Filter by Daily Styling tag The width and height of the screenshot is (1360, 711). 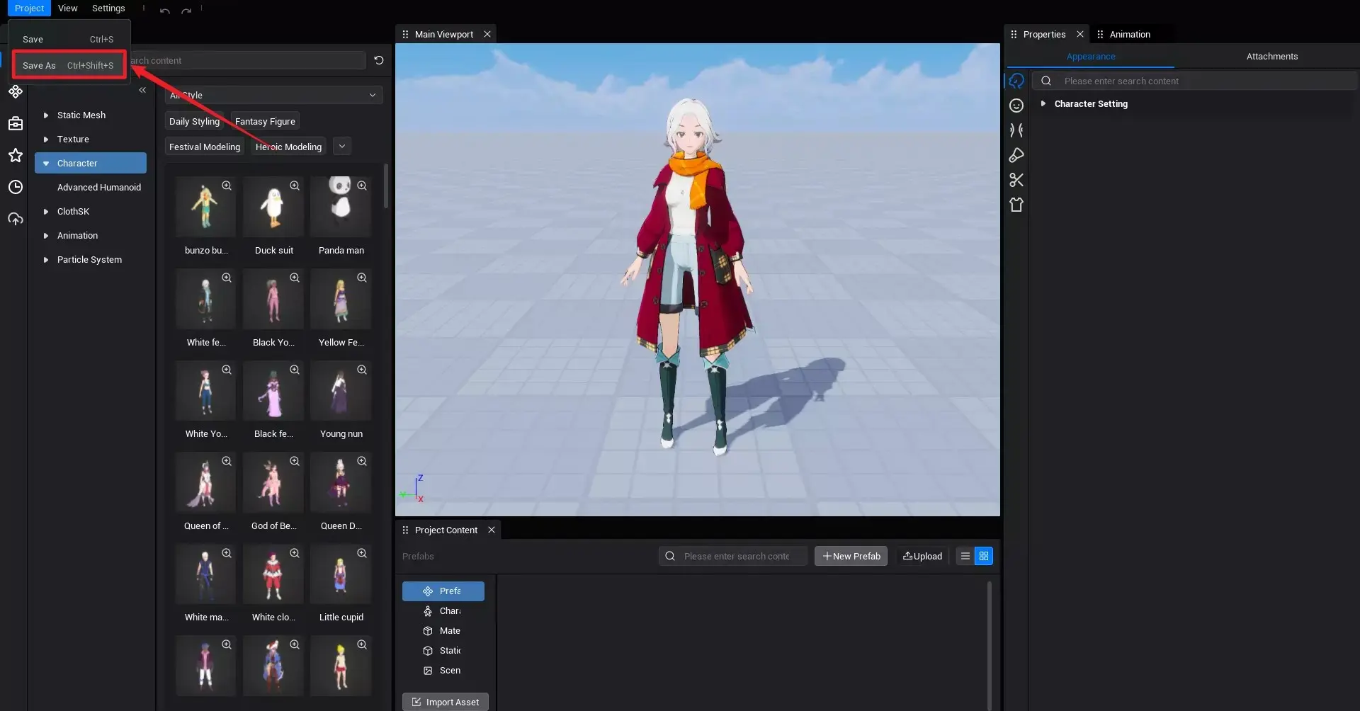click(x=194, y=121)
